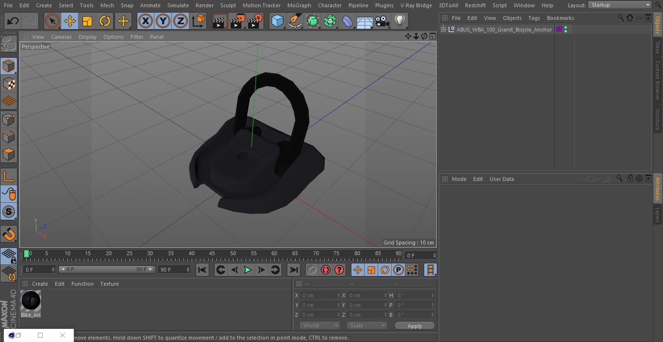Open Edit Render Settings
Image resolution: width=663 pixels, height=342 pixels.
click(255, 21)
